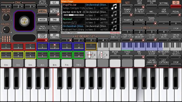Toggle Mic. FX button
This screenshot has width=182, height=102.
(x=139, y=57)
